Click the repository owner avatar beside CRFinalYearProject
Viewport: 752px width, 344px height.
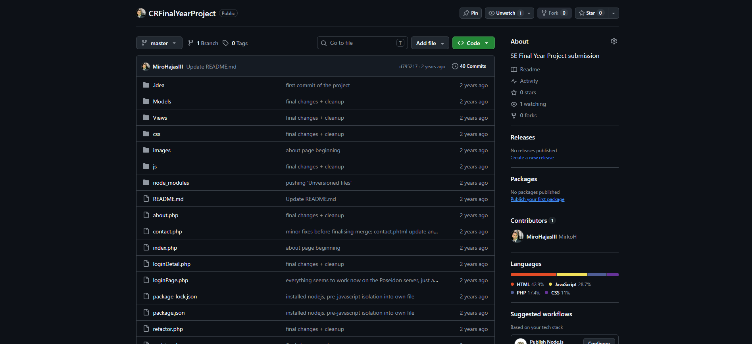click(141, 13)
